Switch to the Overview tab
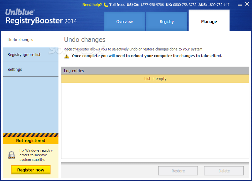252x181 pixels. click(125, 22)
